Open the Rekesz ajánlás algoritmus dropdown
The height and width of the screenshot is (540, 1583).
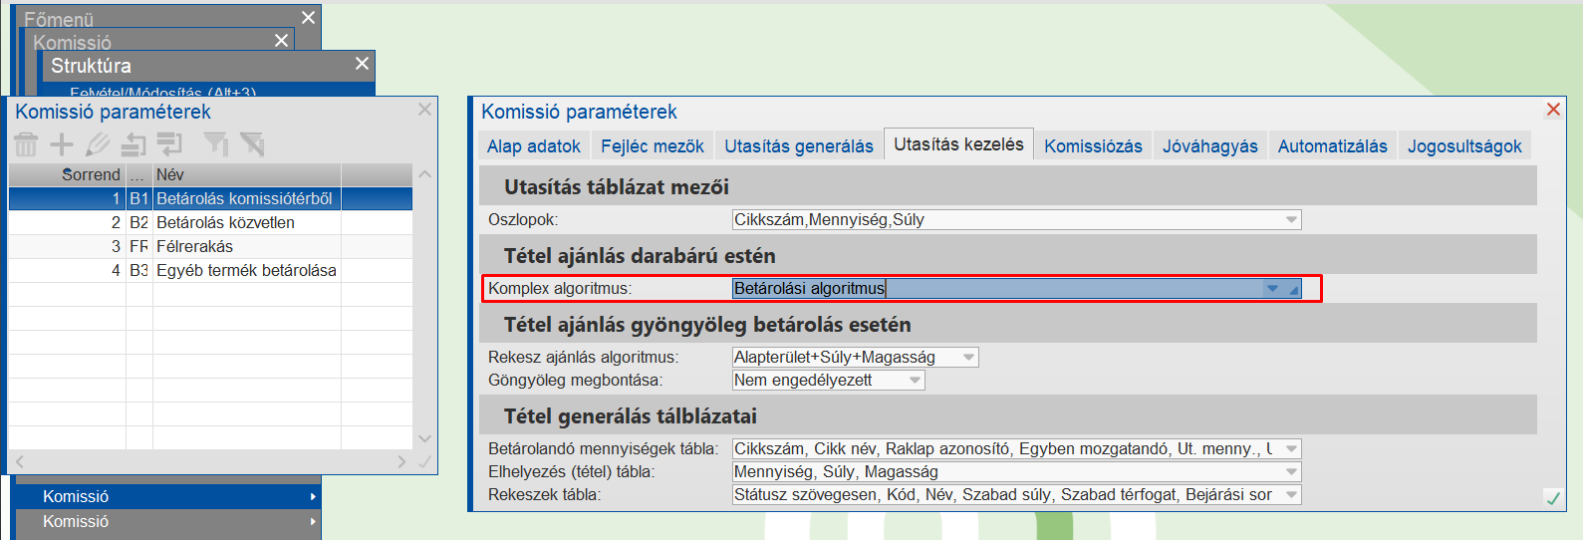968,358
